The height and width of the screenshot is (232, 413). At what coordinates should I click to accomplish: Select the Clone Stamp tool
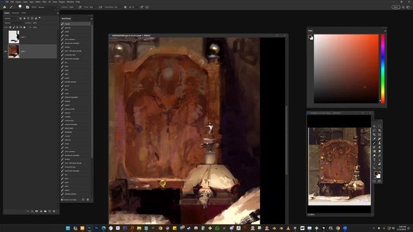click(379, 143)
